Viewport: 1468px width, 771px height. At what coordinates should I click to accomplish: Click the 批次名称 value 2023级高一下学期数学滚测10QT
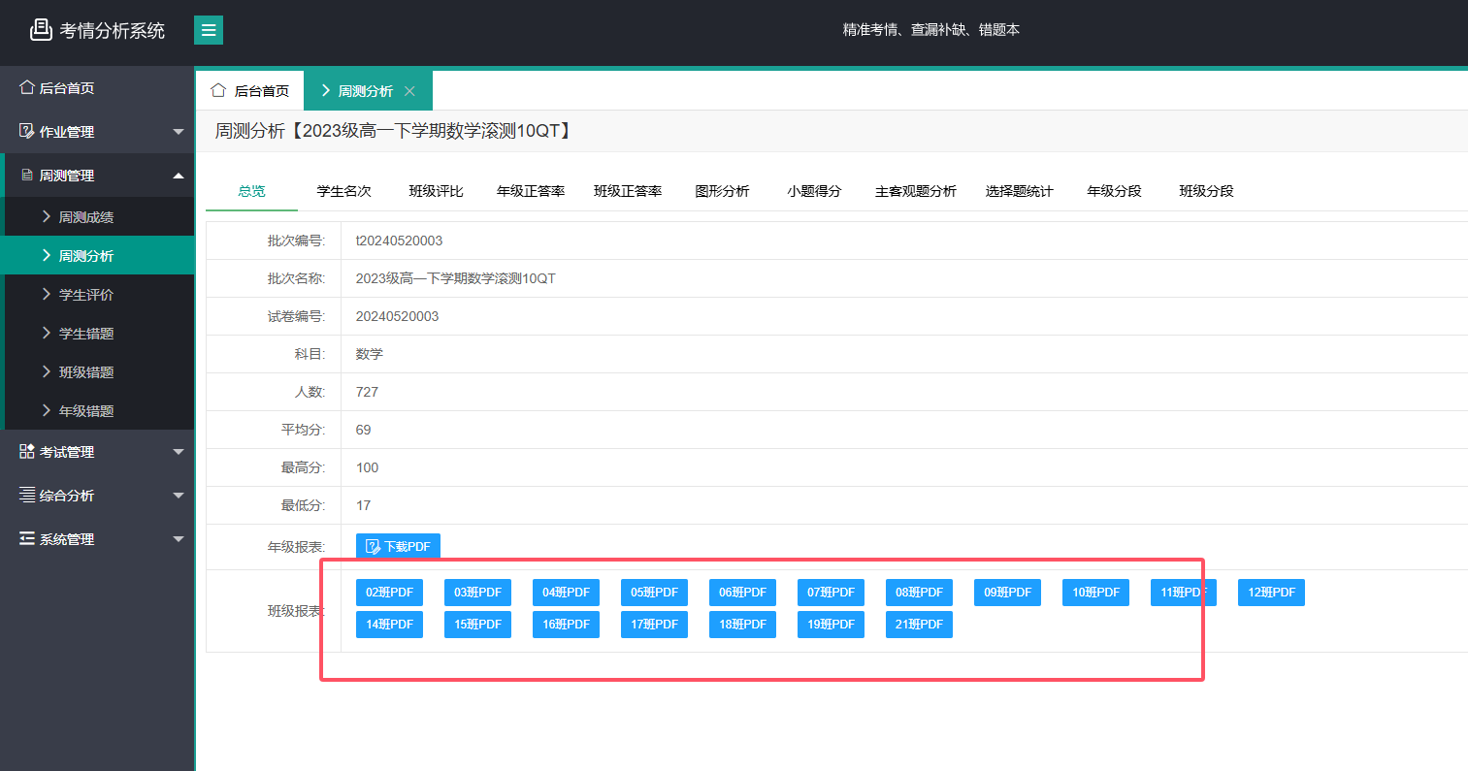[x=455, y=278]
